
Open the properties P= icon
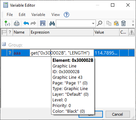(43, 23)
